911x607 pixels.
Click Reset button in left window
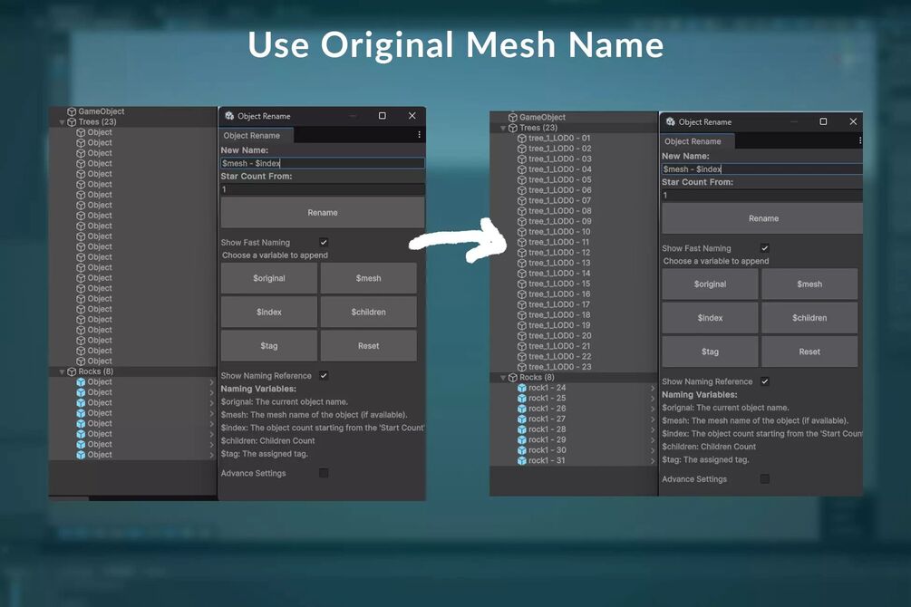[368, 345]
